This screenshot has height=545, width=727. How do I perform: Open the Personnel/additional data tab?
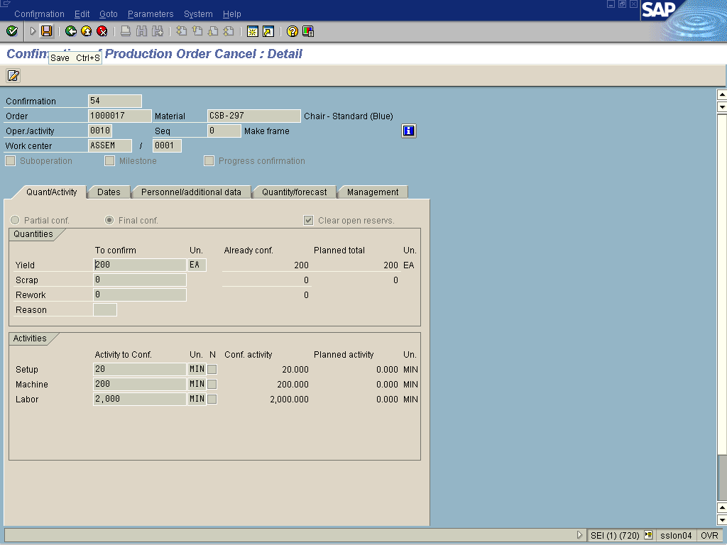(191, 192)
